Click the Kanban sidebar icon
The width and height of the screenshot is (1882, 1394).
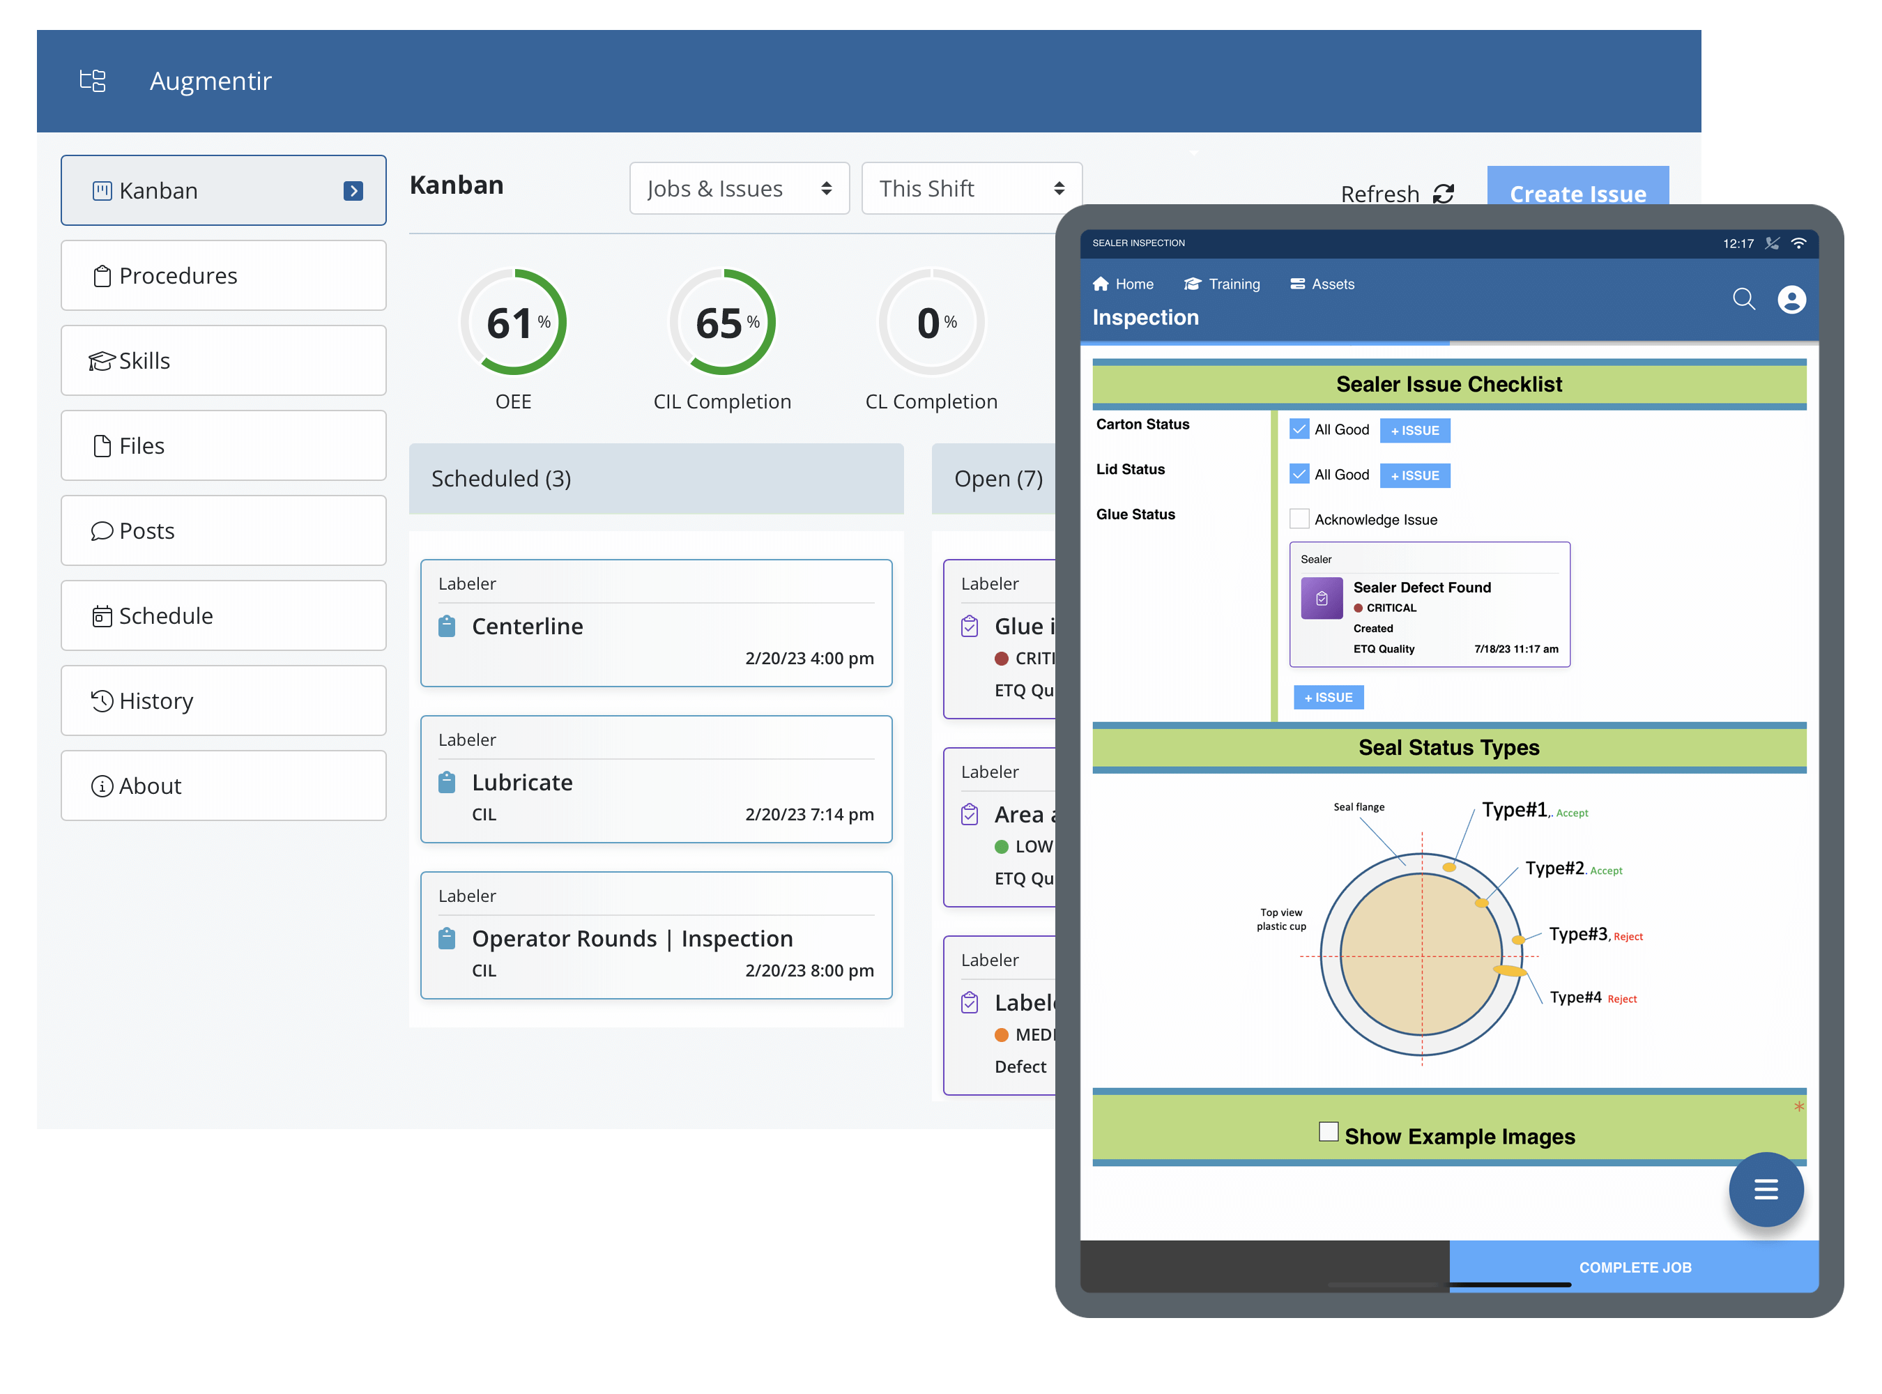(x=101, y=192)
